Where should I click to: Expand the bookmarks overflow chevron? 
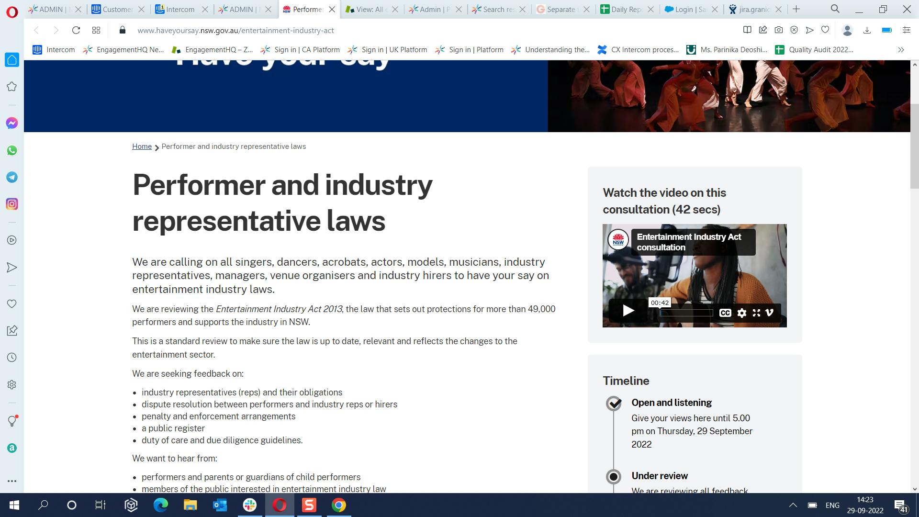pyautogui.click(x=901, y=49)
